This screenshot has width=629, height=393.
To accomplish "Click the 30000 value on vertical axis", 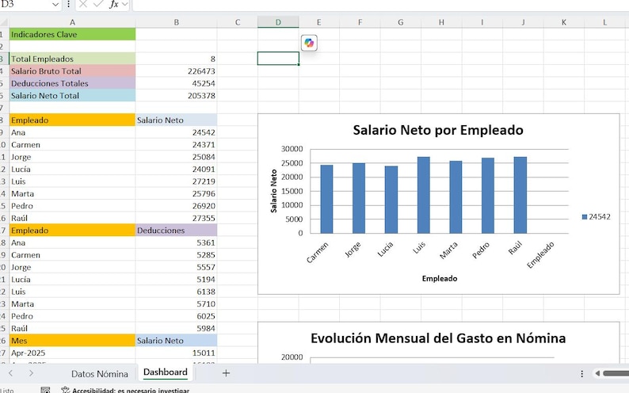I will (x=292, y=149).
